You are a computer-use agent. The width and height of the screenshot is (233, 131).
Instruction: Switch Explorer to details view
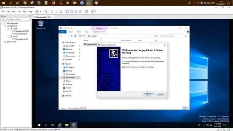click(184, 108)
